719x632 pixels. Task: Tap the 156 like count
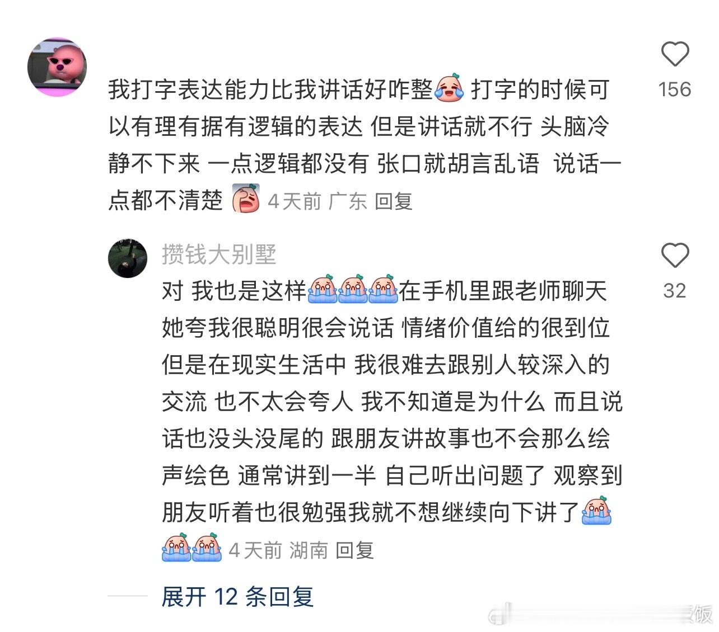(x=675, y=89)
